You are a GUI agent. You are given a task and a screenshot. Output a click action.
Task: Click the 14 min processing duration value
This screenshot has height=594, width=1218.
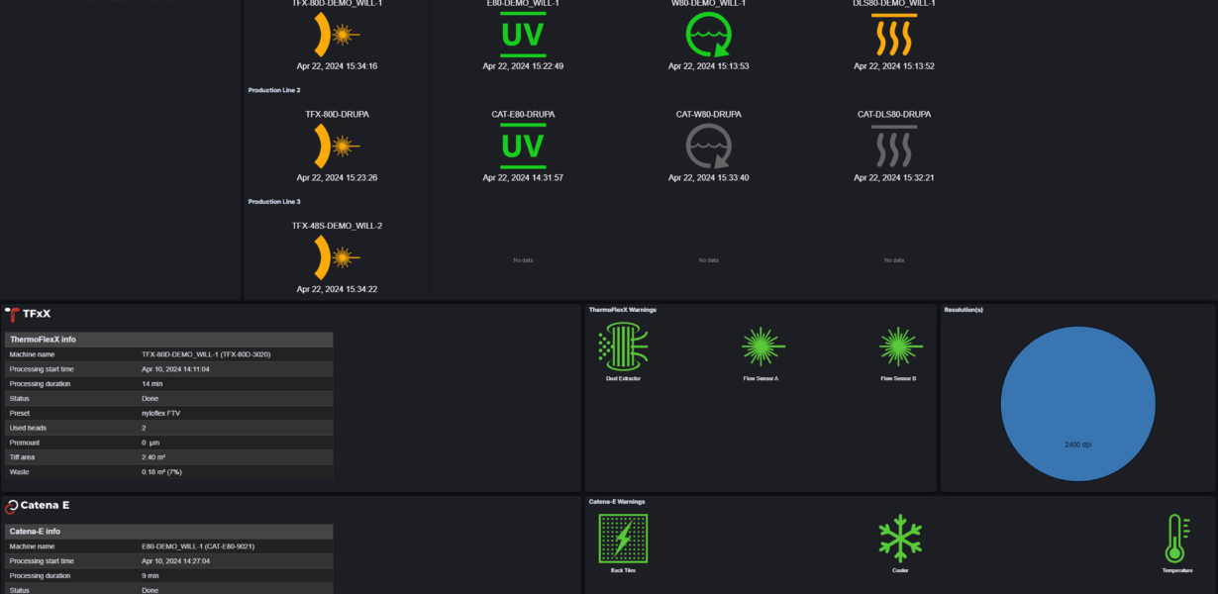click(x=152, y=383)
